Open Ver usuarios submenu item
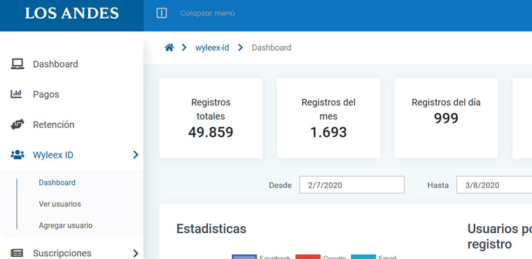Viewport: 532px width, 259px height. click(x=59, y=204)
